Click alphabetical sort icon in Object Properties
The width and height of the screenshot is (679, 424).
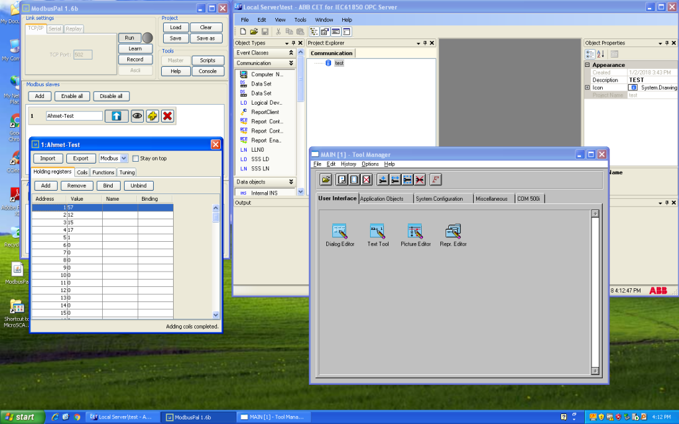600,54
